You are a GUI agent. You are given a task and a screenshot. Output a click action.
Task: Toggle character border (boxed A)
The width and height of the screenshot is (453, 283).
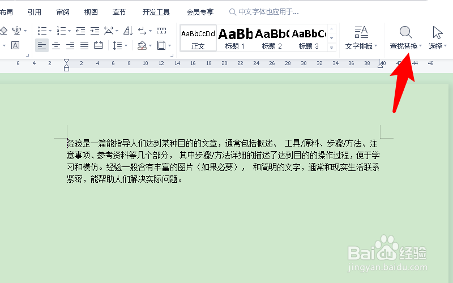(x=15, y=45)
